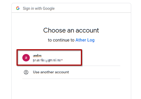The width and height of the screenshot is (141, 99).
Task: Click the "to continue to" text
Action: pyautogui.click(x=61, y=40)
